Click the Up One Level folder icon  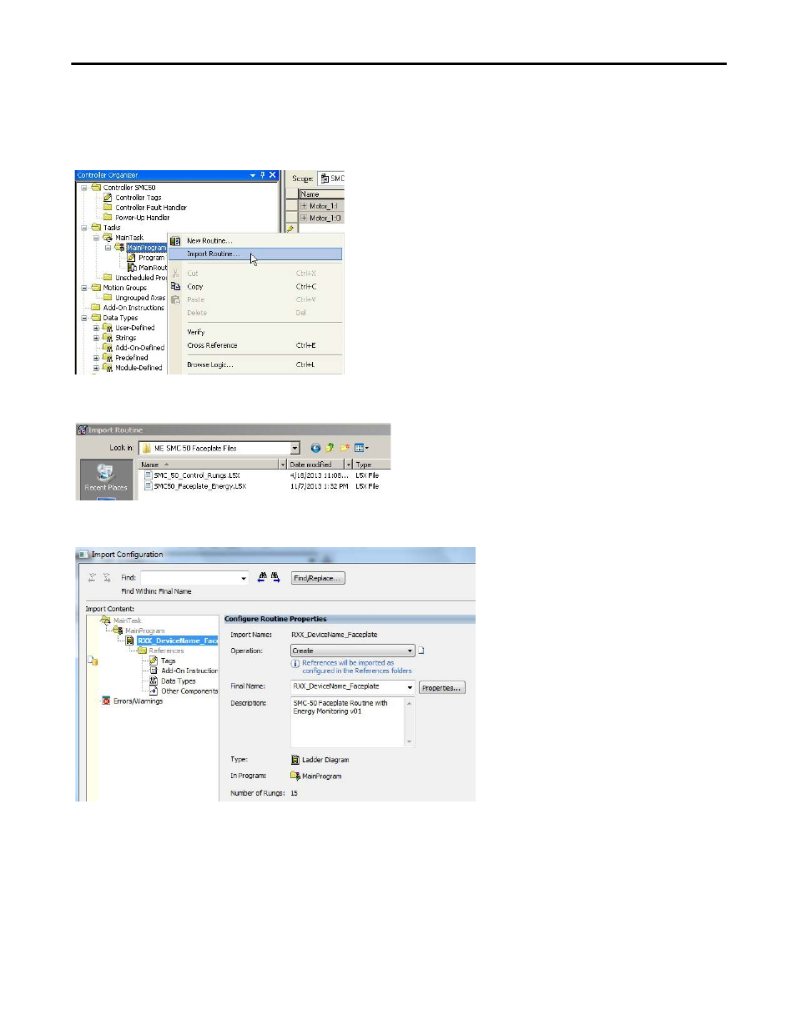point(330,448)
